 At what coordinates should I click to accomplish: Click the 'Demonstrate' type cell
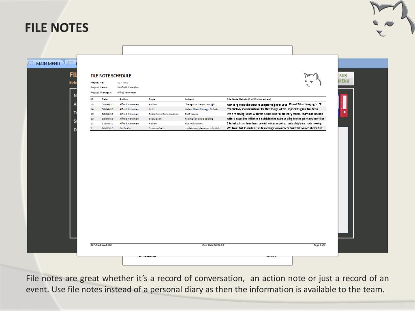pos(157,128)
